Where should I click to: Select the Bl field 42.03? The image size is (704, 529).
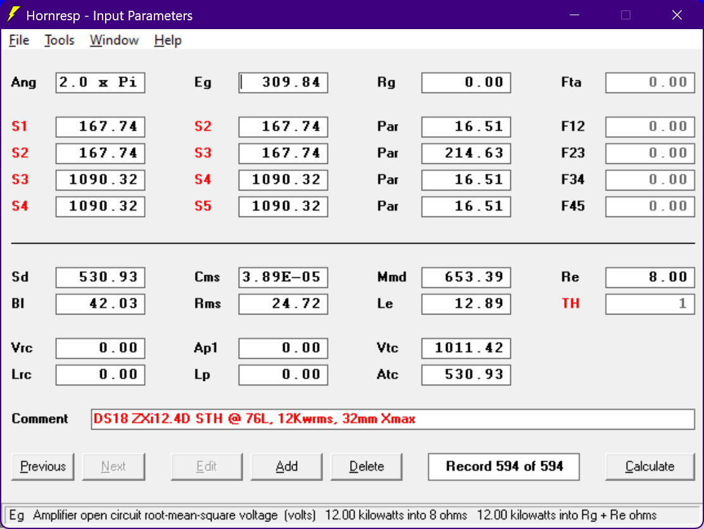pyautogui.click(x=100, y=304)
